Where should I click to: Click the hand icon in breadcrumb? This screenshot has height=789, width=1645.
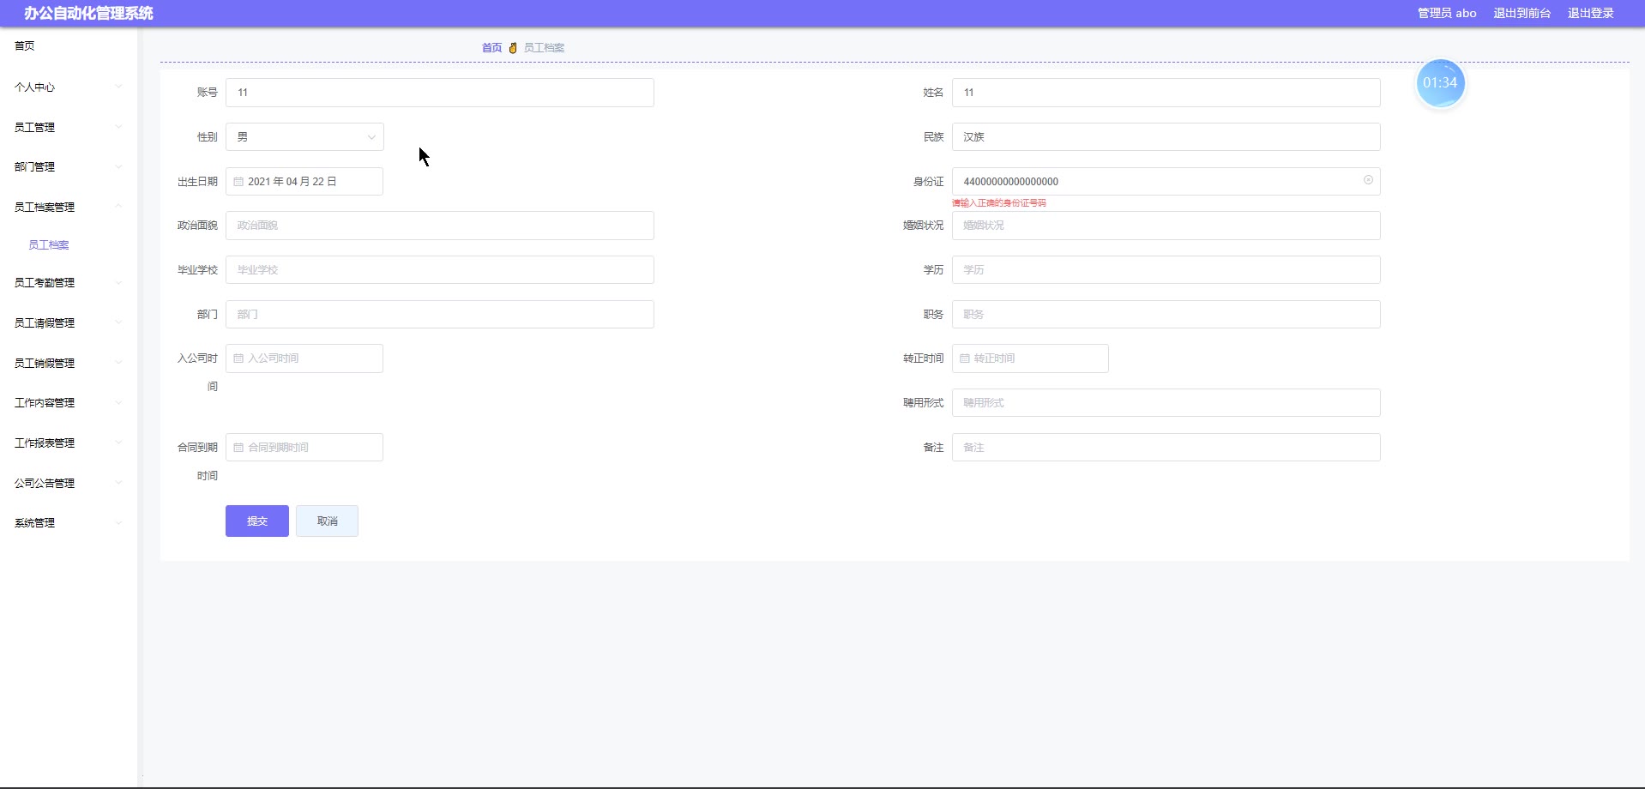[513, 48]
